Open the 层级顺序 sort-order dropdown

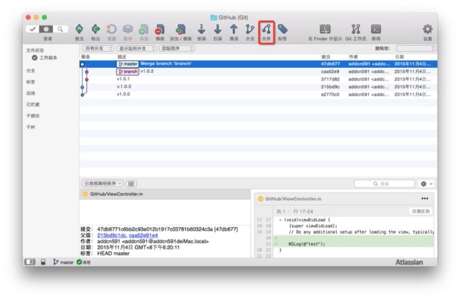point(177,48)
